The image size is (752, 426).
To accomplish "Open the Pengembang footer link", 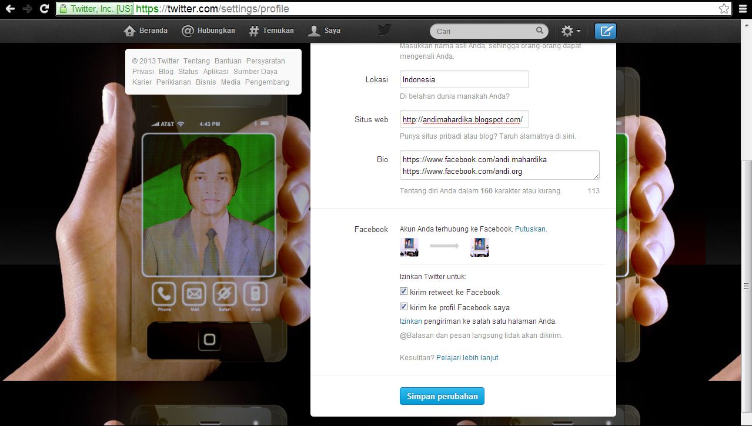I will click(x=267, y=82).
